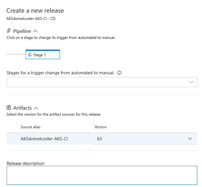
Task: Click the Release description label
Action: [25, 163]
